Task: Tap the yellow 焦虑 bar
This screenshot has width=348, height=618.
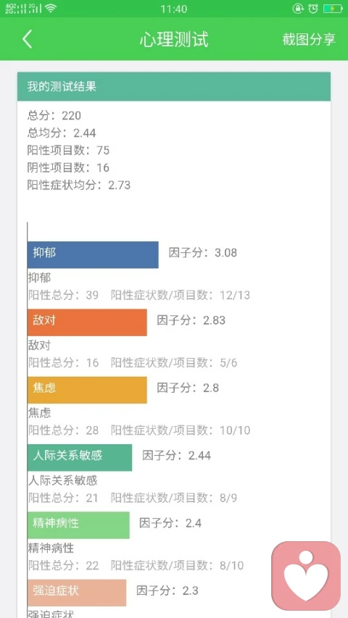Action: pos(87,390)
